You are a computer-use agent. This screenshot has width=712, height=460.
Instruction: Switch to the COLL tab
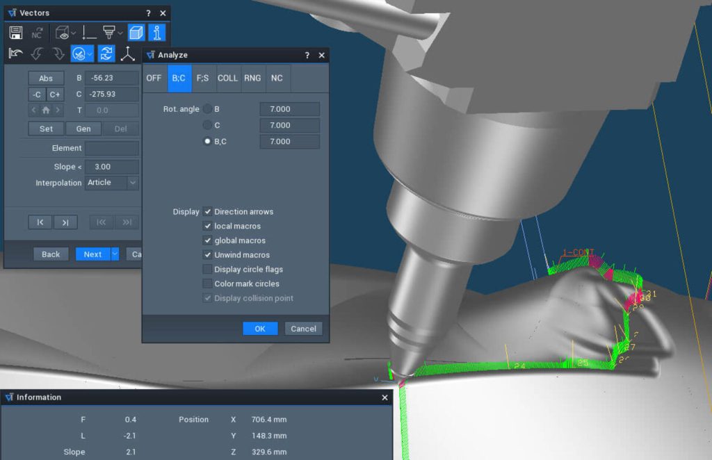227,79
